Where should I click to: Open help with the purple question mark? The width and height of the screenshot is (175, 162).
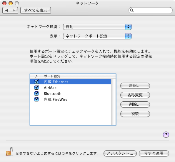click(166, 135)
